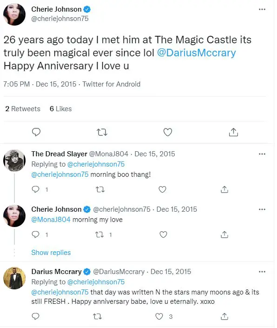
Task: Share The Dread Slayer's reply
Action: (224, 189)
